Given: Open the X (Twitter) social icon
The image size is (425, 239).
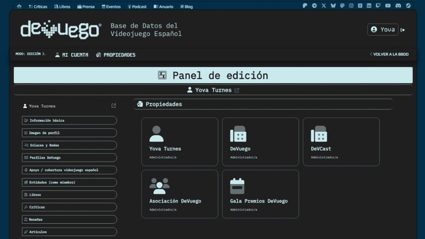Looking at the screenshot, I should coord(323,6).
